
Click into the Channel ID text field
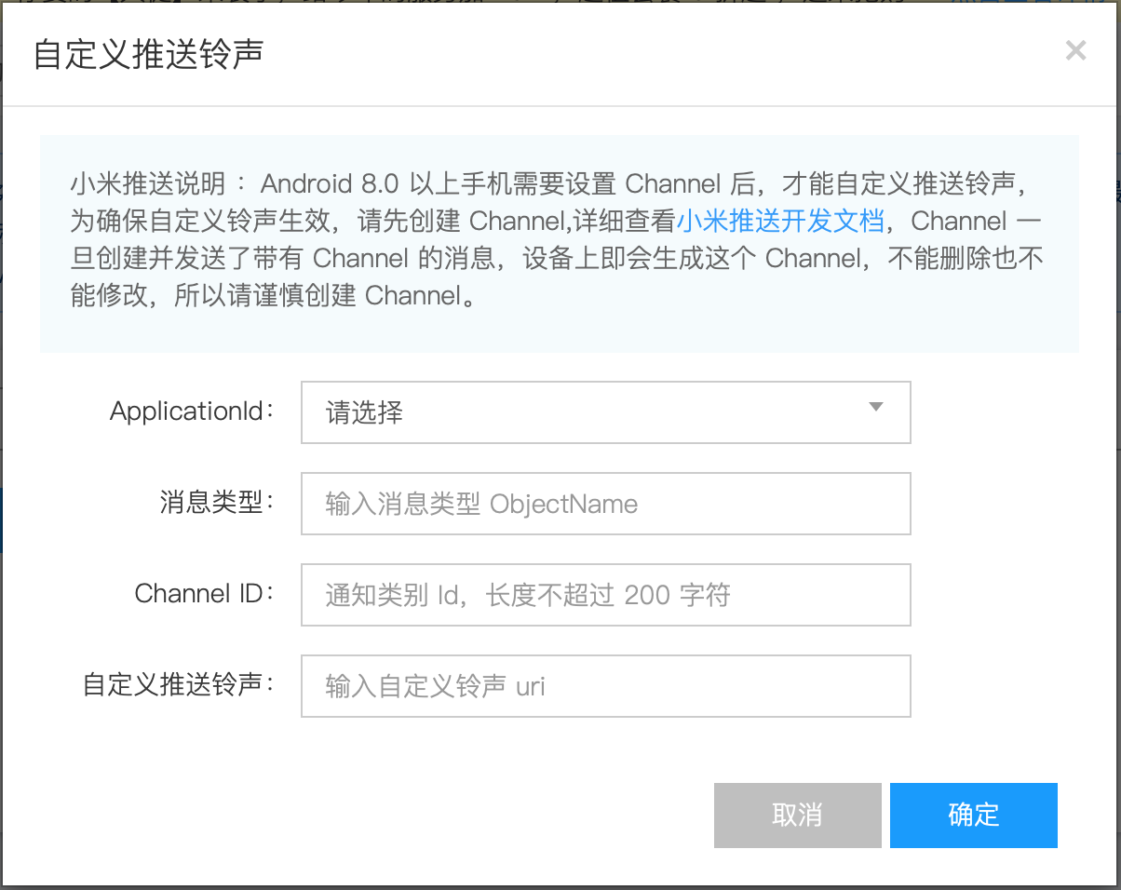click(605, 595)
